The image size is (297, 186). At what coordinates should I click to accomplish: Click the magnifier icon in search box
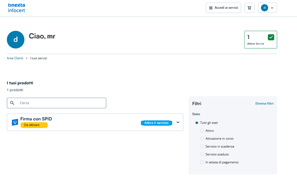coord(12,103)
